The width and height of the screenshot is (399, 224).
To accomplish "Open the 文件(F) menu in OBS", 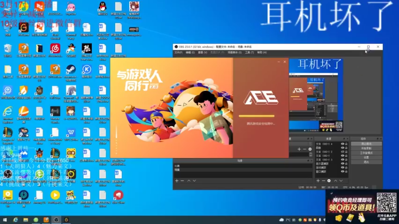I will (x=179, y=52).
